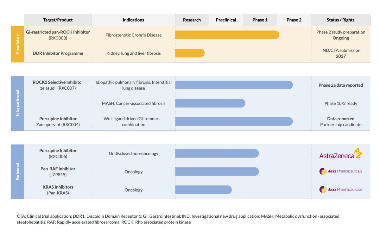Click the Status / Rights column header
Viewport: 380px width, 238px height.
tap(341, 20)
